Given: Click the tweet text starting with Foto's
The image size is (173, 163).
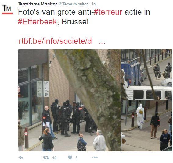Looking at the screenshot, I should 84,17.
